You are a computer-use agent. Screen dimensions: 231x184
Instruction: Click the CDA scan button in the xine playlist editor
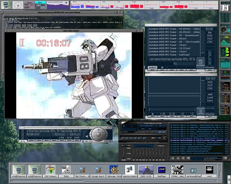[210, 88]
